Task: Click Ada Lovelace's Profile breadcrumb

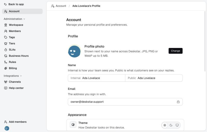Action: (86, 6)
